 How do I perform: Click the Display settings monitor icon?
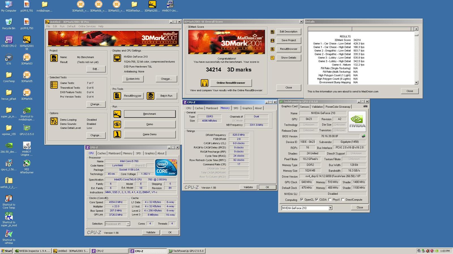pos(117,58)
